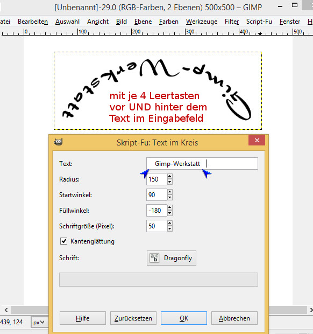Click the Schriftgröße value field
The height and width of the screenshot is (334, 313).
[x=156, y=226]
